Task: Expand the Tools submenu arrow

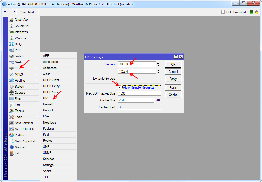Action: pos(36,116)
